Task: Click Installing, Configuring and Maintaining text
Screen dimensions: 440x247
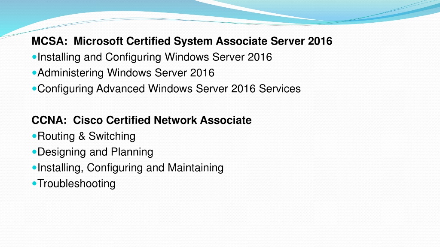Action: [x=131, y=168]
